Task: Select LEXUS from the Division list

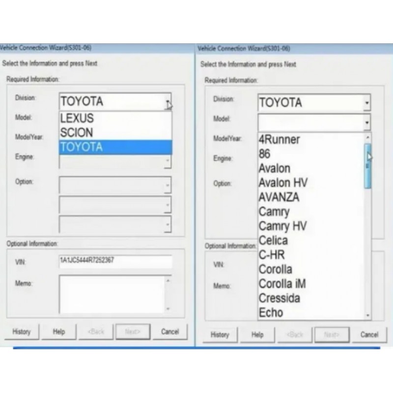Action: [77, 118]
